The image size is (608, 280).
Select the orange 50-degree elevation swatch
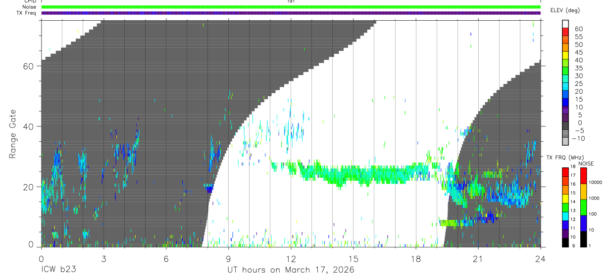(565, 47)
